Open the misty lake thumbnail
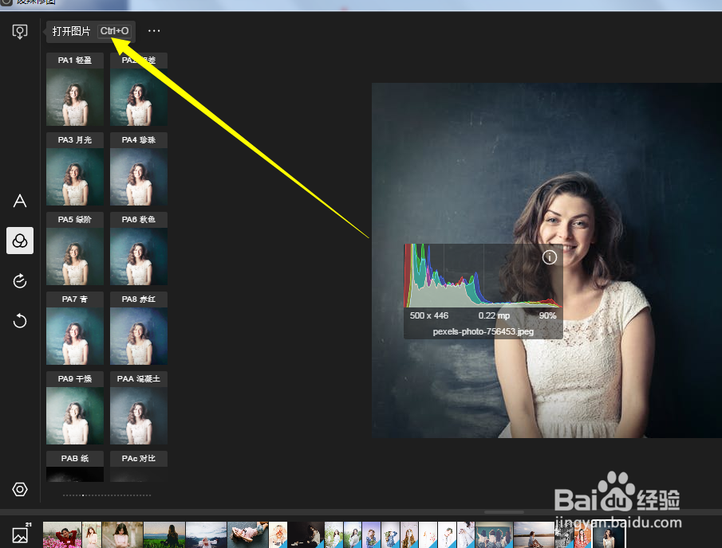This screenshot has height=548, width=722. 206,534
